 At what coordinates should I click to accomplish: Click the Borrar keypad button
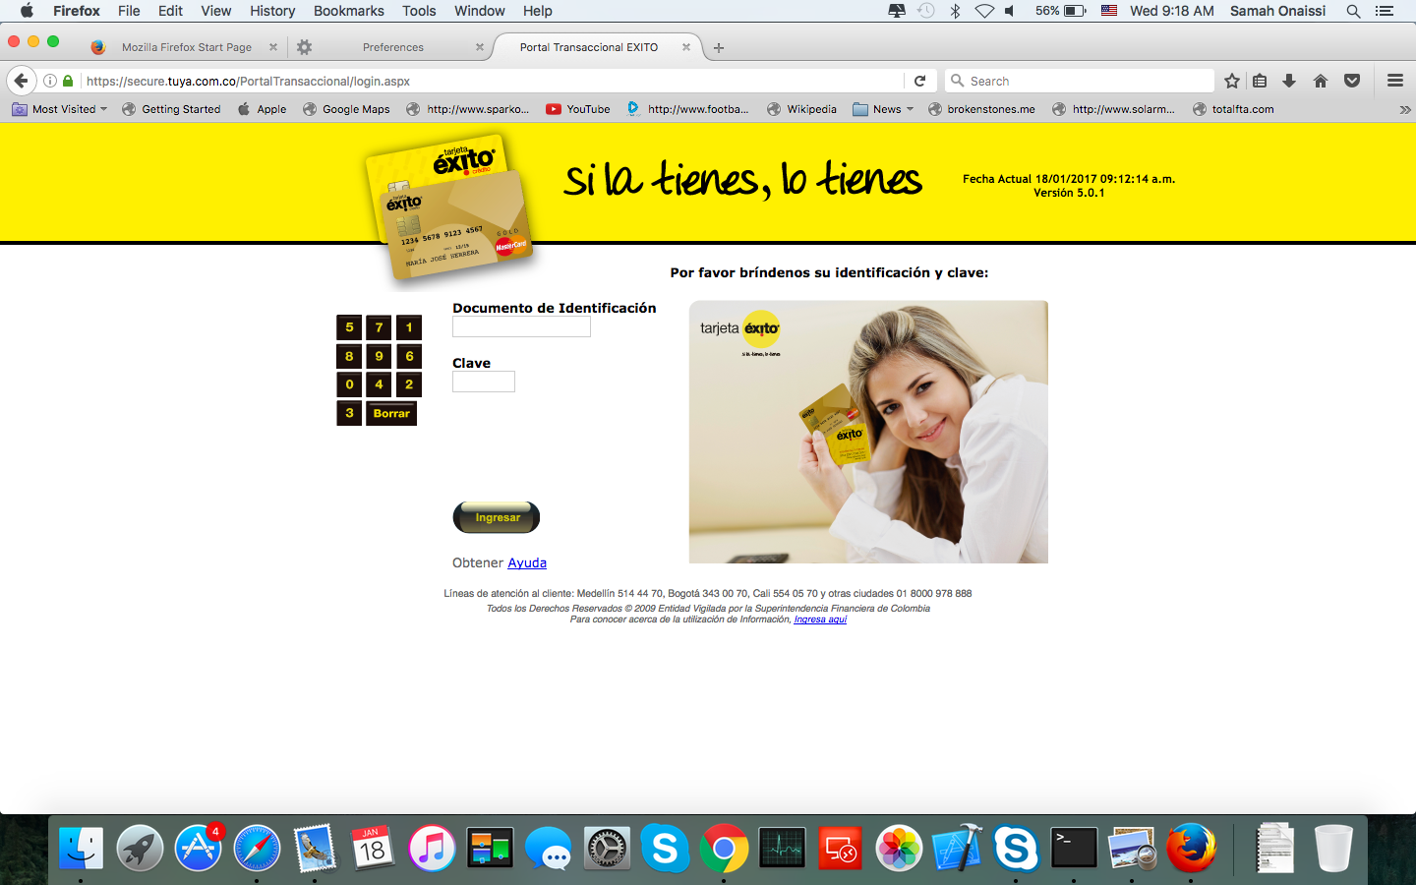tap(391, 413)
